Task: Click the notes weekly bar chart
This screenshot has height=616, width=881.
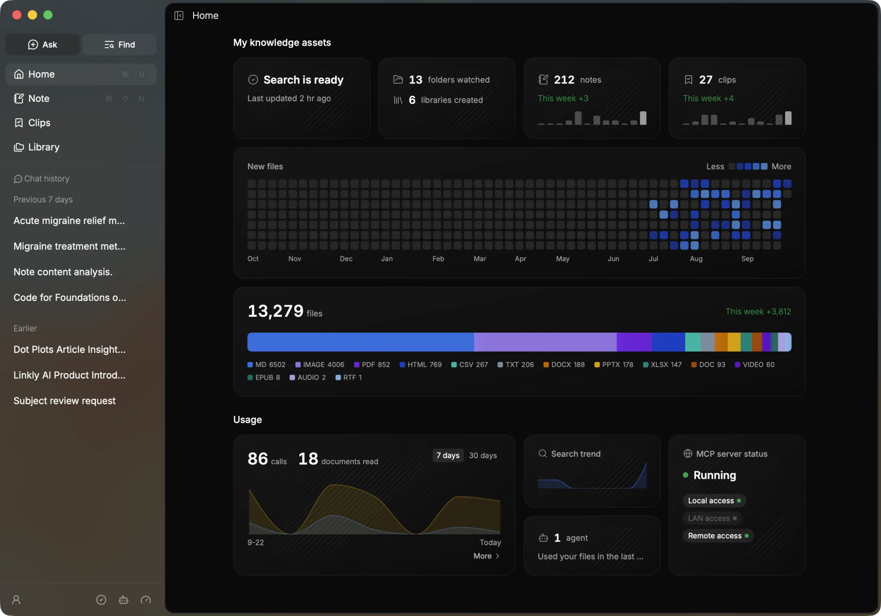Action: click(592, 118)
